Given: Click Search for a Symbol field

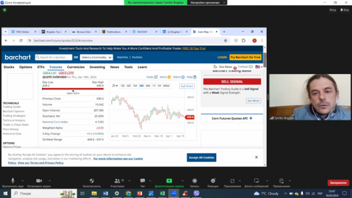Looking at the screenshot, I should pos(54,57).
